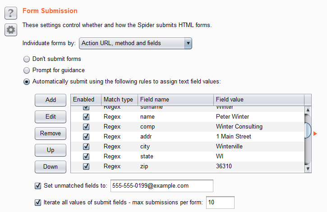Move the rule Down

coord(51,166)
